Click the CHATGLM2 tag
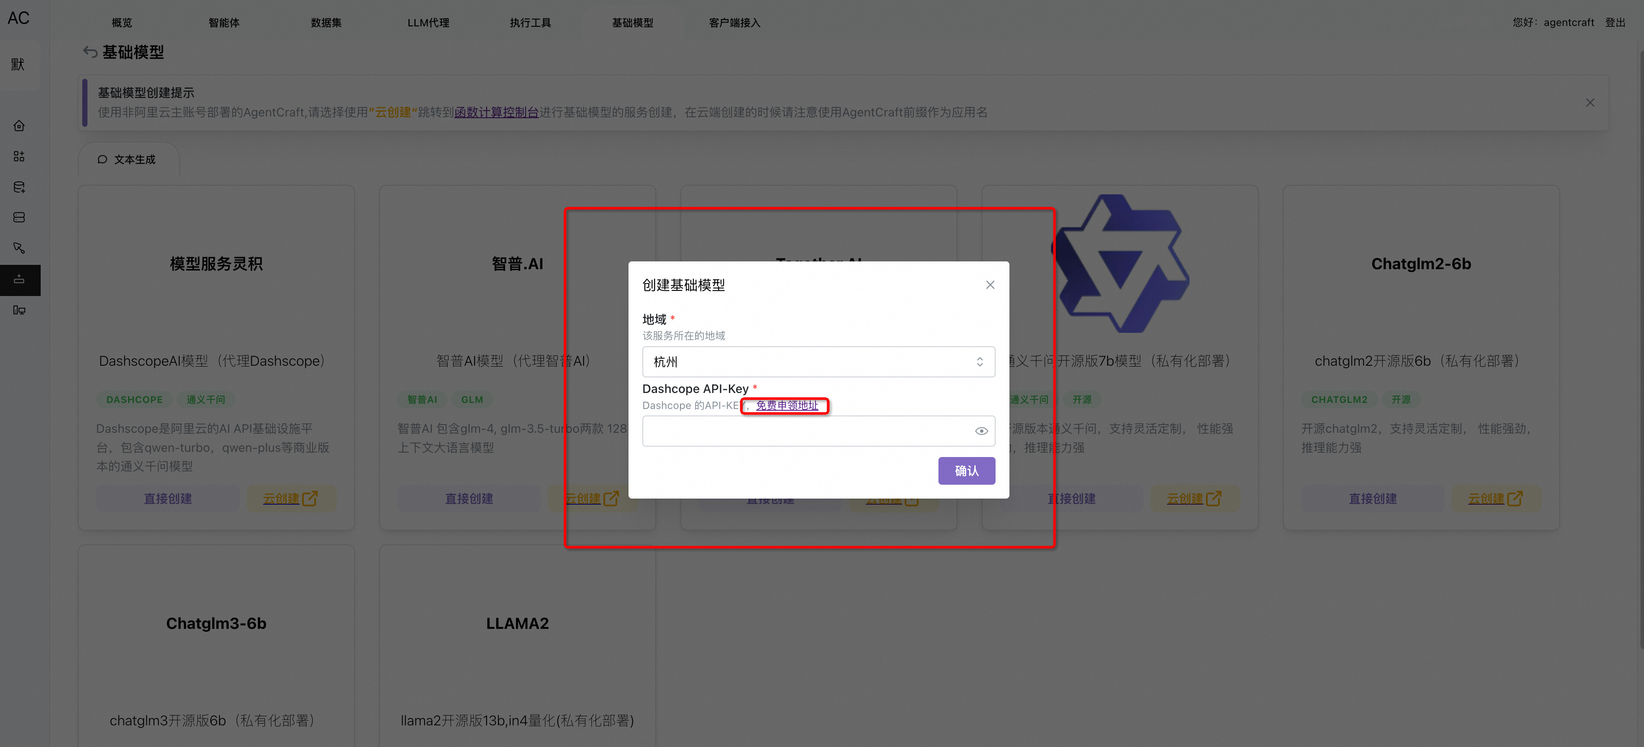This screenshot has height=747, width=1644. (x=1339, y=399)
